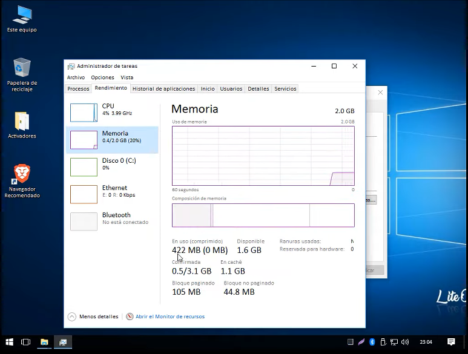The image size is (468, 354).
Task: Select the Ethernet graph thumbnail
Action: click(x=84, y=194)
